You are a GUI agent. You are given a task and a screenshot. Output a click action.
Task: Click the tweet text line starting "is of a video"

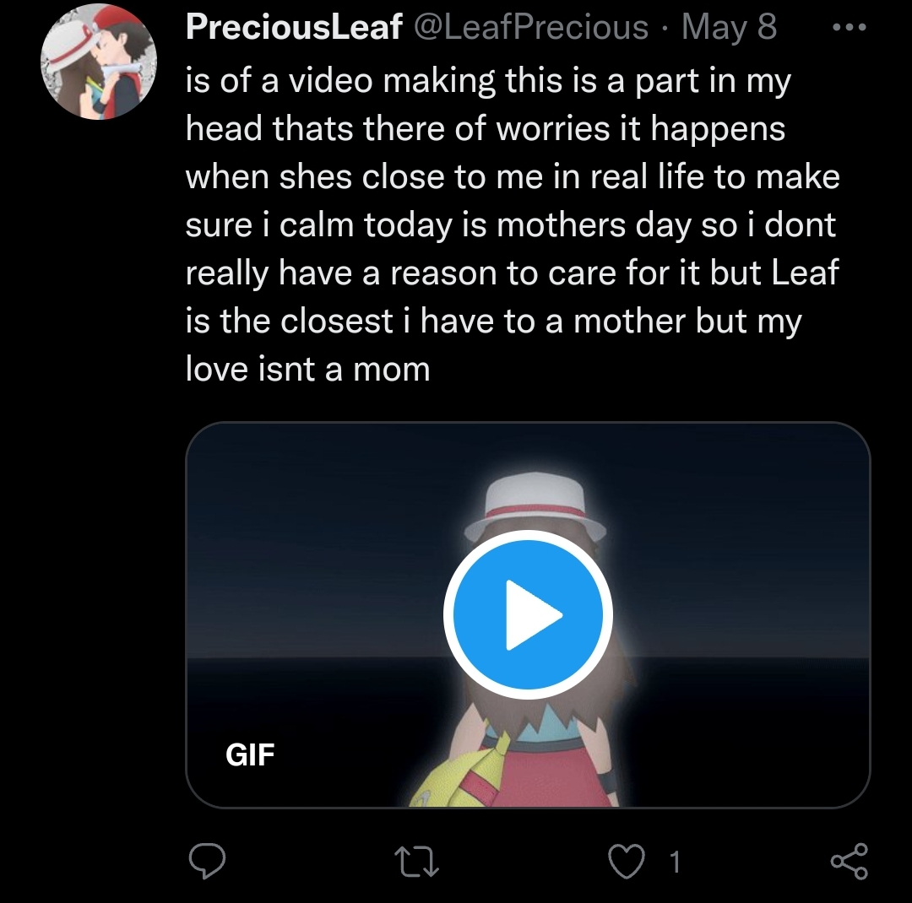pyautogui.click(x=487, y=81)
